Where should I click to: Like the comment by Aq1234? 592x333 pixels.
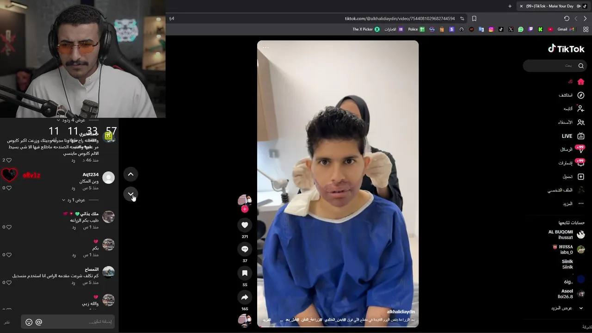(9, 188)
